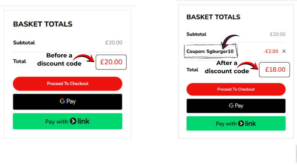
Task: Click the -£2.00 discount amount
Action: click(x=271, y=51)
